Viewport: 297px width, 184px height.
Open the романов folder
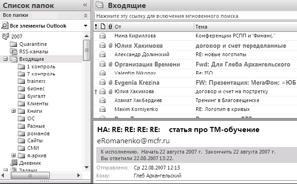coord(38,133)
